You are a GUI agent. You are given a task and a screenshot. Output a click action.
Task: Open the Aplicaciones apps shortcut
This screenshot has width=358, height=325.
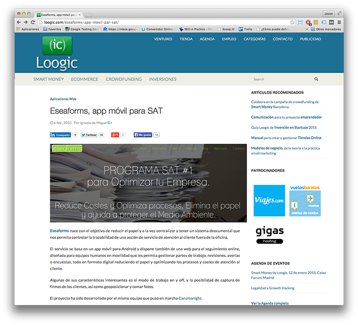(x=28, y=29)
